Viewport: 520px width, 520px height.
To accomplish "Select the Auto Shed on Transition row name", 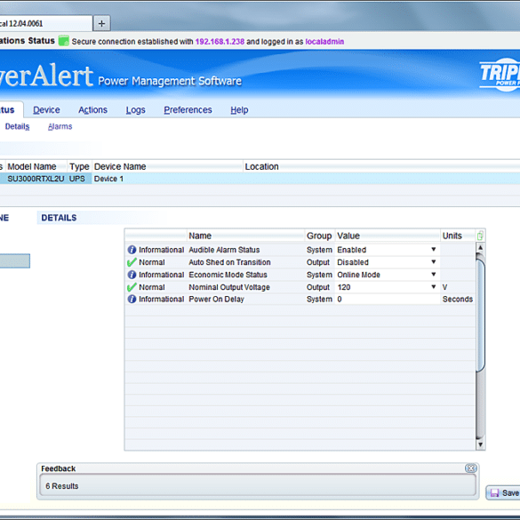I will tap(229, 262).
